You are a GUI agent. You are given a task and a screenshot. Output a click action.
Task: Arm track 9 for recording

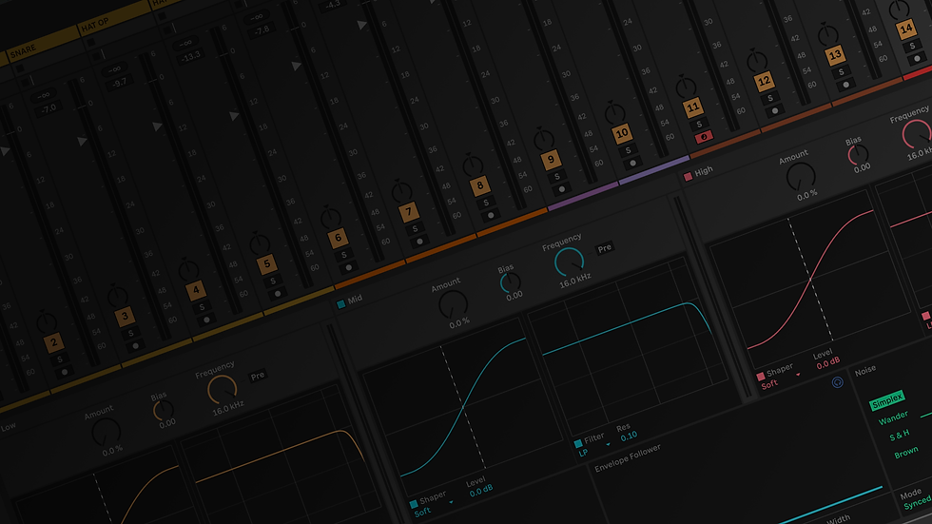tap(562, 189)
